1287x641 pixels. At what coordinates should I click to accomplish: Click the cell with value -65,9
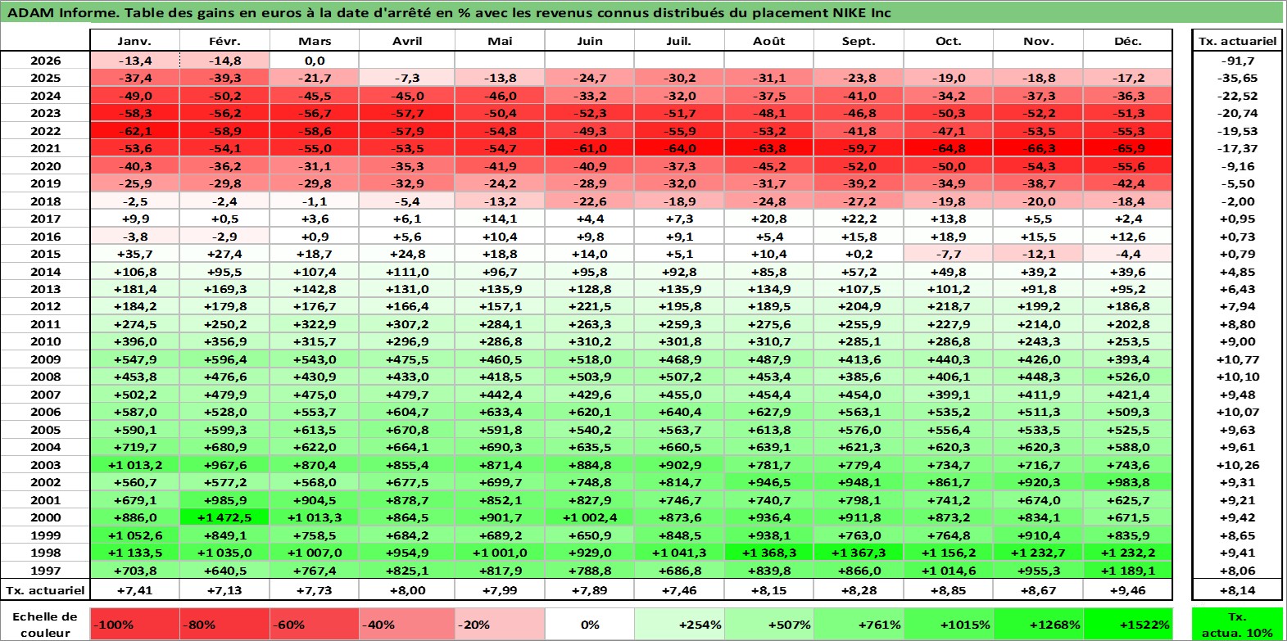pos(1128,148)
